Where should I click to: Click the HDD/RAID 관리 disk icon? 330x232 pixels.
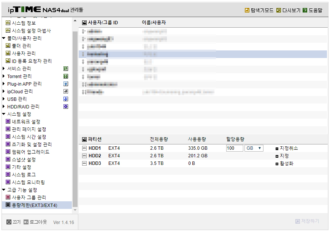point(66,107)
